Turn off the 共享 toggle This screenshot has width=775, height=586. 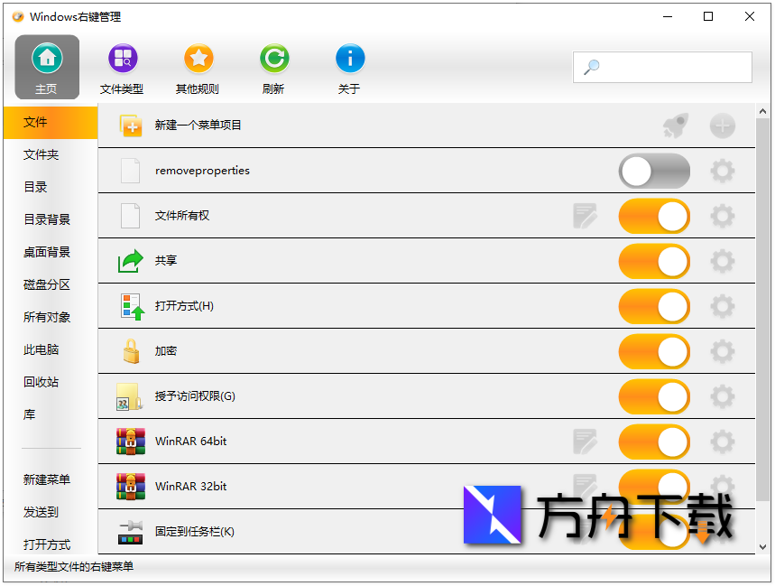tap(654, 261)
